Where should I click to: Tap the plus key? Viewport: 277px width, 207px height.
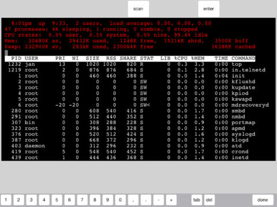coord(171,200)
